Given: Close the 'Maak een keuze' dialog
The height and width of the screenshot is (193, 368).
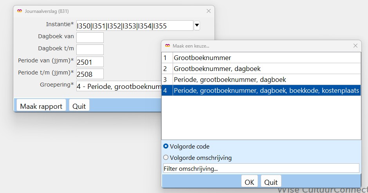Looking at the screenshot, I should [355, 46].
